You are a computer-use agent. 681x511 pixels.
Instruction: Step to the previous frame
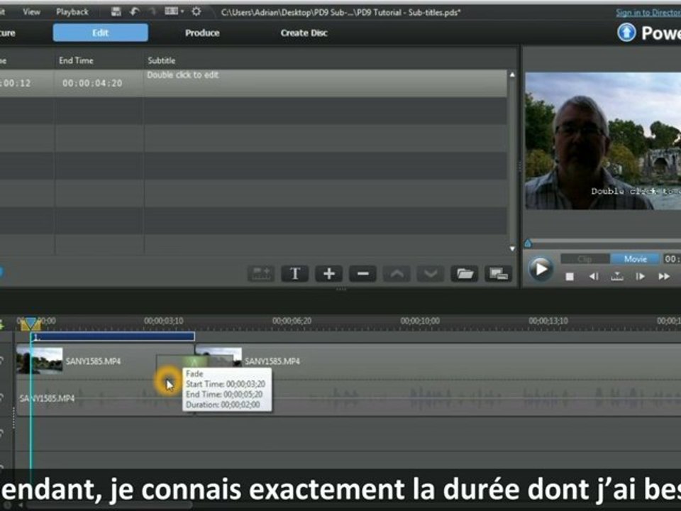(593, 276)
